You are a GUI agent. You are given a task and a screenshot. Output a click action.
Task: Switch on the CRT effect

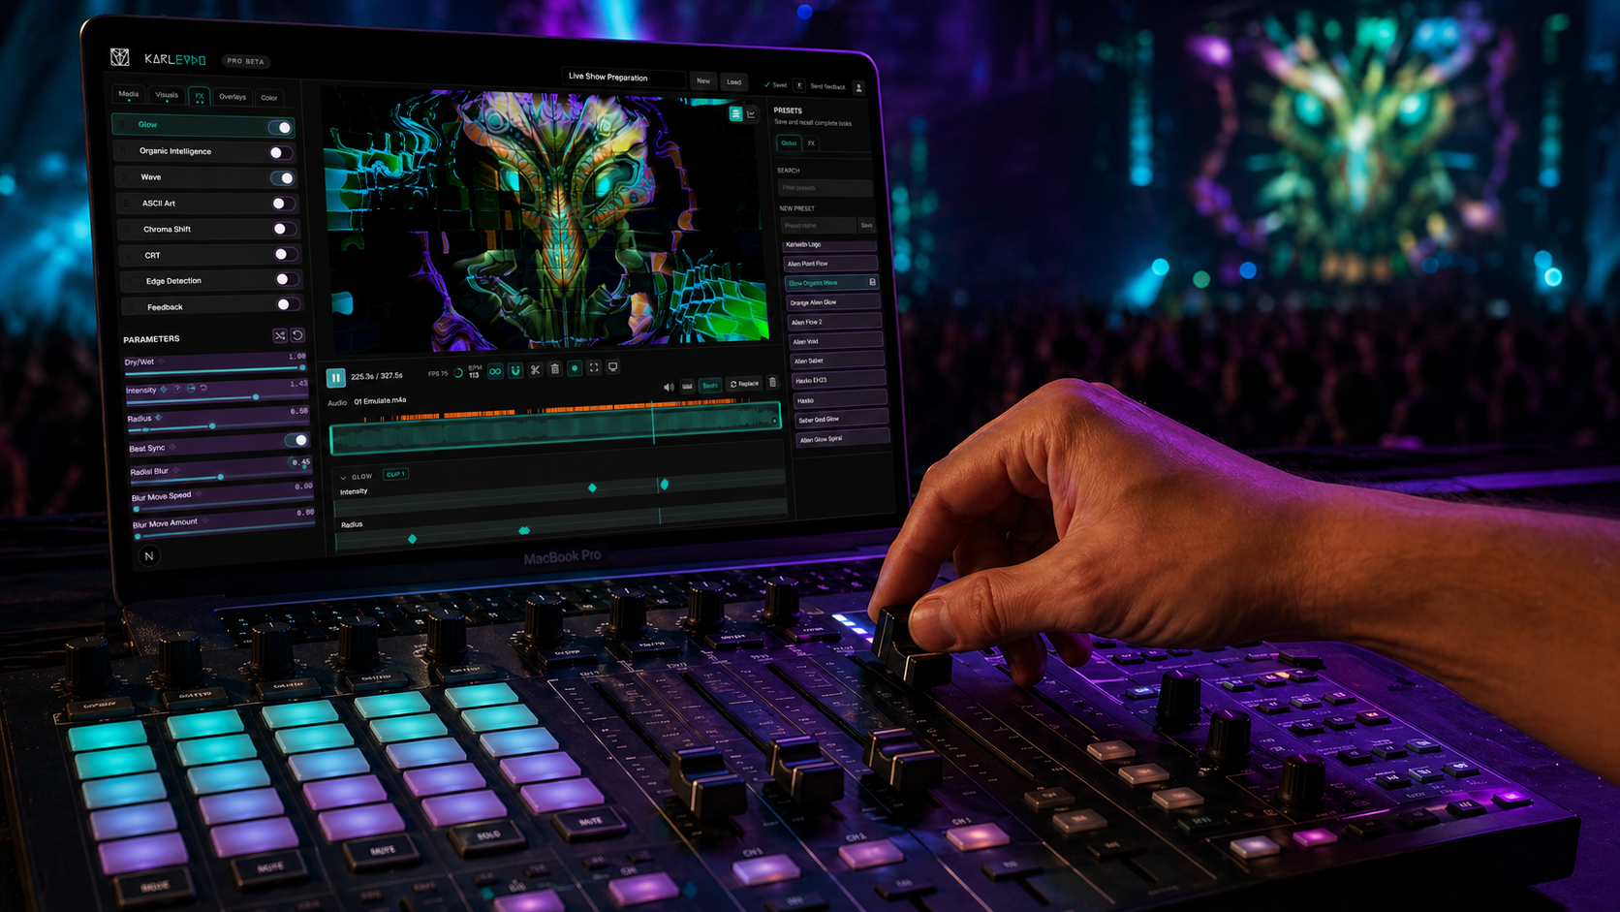pyautogui.click(x=285, y=254)
